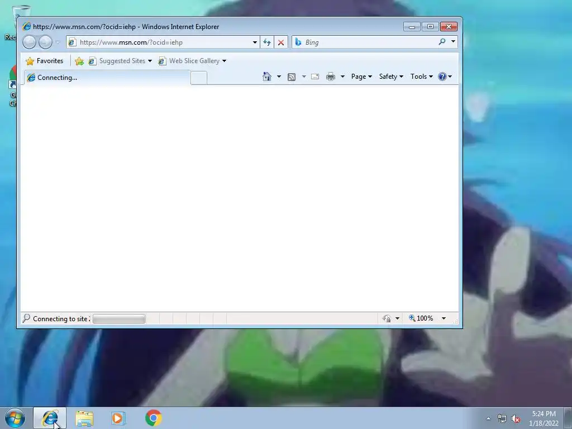Screen dimensions: 572x429
Task: Open the recent pages dropdown arrow
Action: (x=58, y=42)
